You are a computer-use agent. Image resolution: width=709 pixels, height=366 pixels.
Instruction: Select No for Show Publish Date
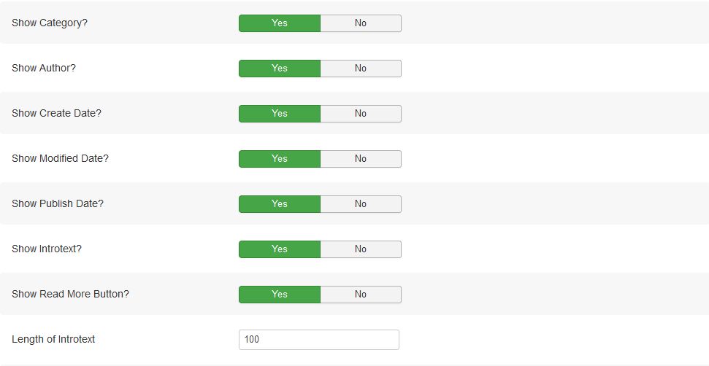[361, 204]
